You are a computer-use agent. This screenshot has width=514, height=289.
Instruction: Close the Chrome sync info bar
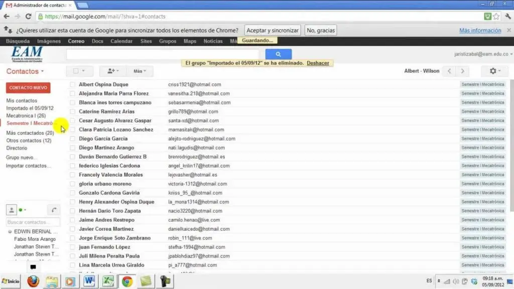click(x=509, y=30)
